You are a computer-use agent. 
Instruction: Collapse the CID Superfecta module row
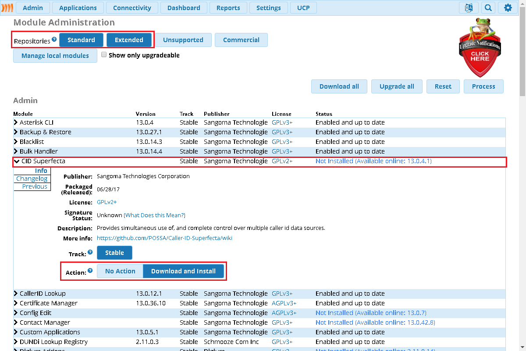(17, 161)
